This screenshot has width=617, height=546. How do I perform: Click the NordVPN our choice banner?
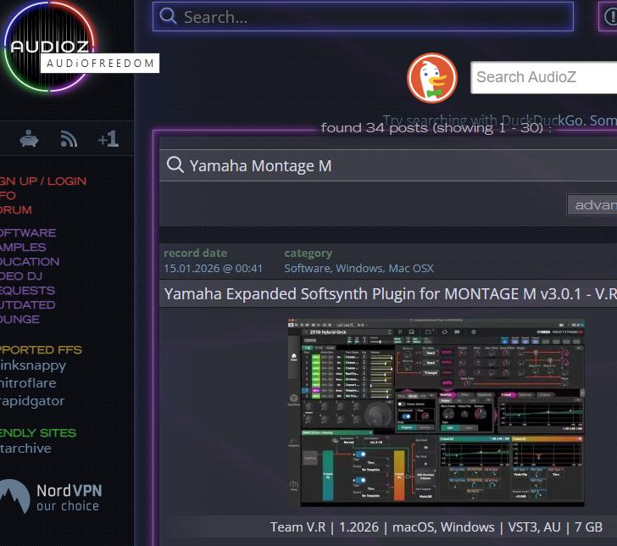point(51,497)
